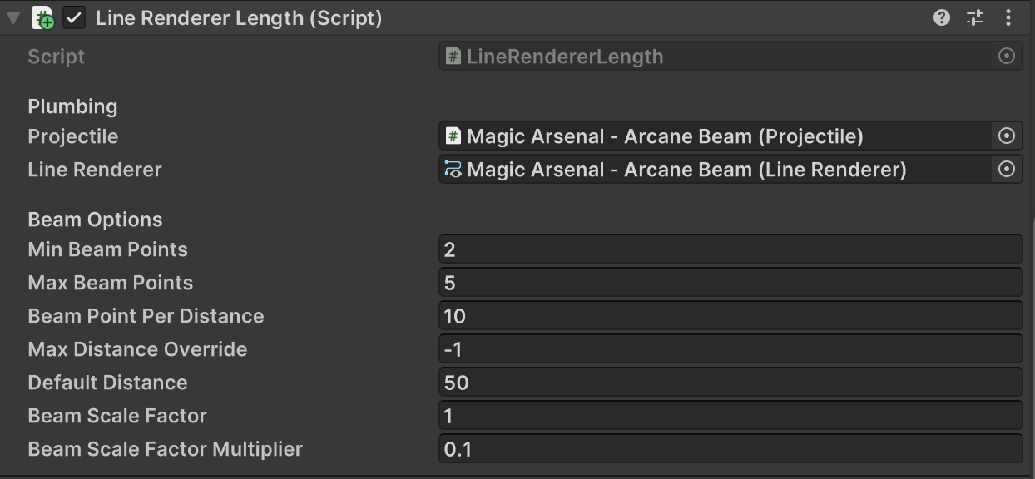
Task: Open the component help reference icon
Action: coord(942,17)
